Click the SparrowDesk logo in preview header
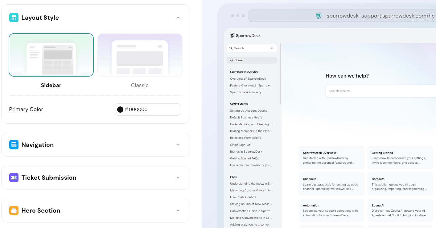Viewport: 436px width, 228px height. click(x=245, y=35)
